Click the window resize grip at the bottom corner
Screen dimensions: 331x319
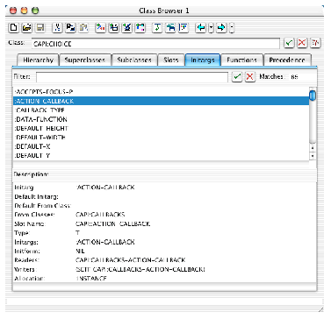point(320,309)
